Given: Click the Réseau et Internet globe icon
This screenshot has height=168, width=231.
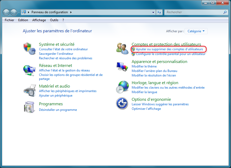Looking at the screenshot, I should click(29, 70).
